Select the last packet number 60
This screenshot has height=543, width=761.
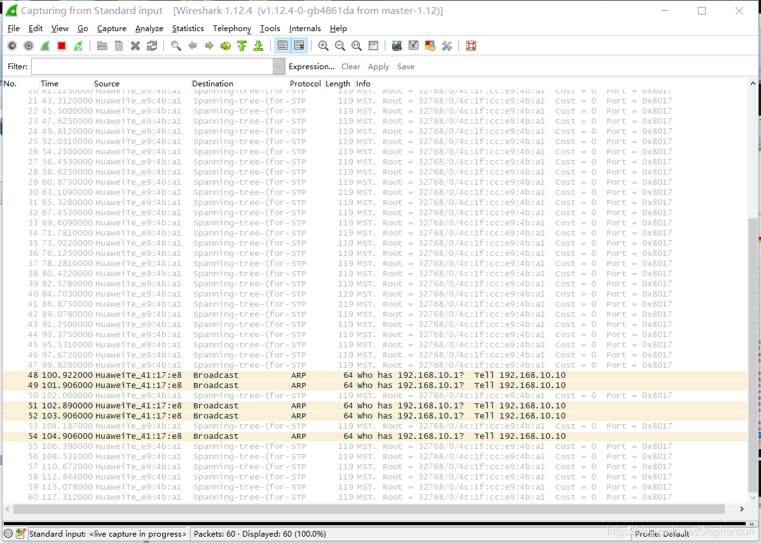coord(374,497)
